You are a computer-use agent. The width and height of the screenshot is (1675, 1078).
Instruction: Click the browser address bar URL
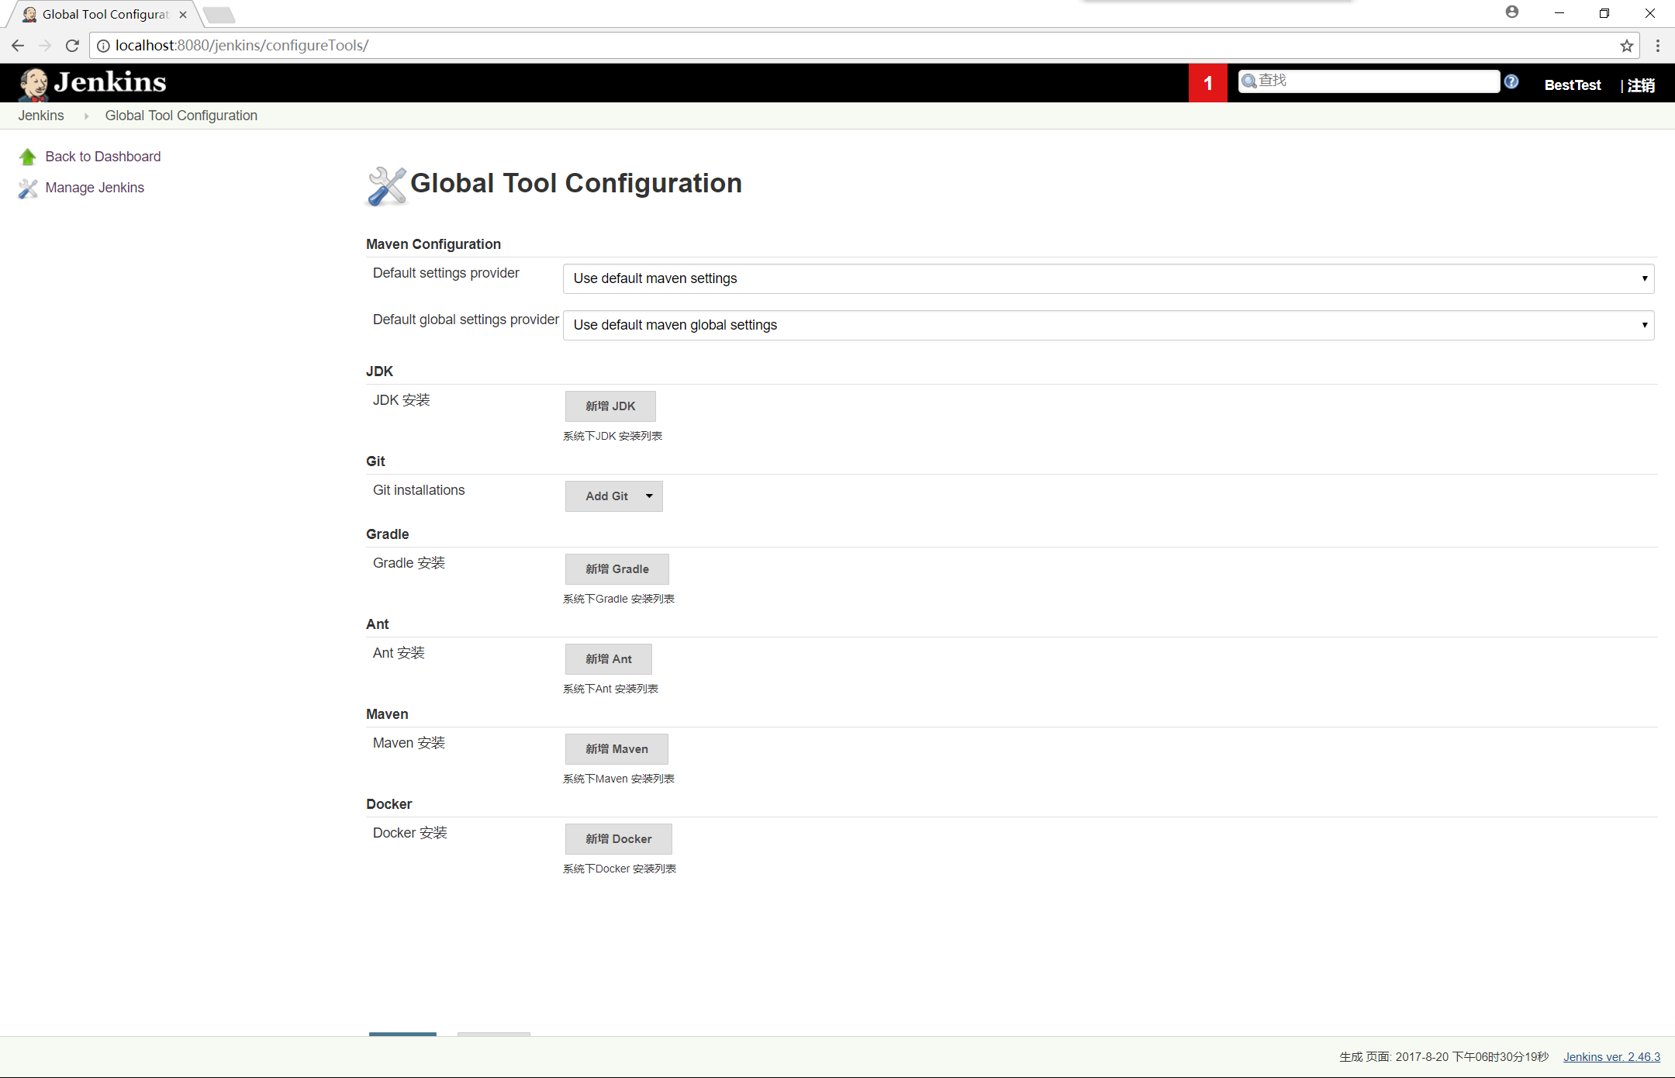(242, 46)
